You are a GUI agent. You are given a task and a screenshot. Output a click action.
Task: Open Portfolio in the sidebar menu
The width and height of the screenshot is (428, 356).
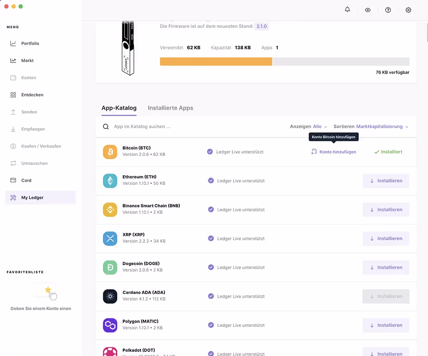40,43
